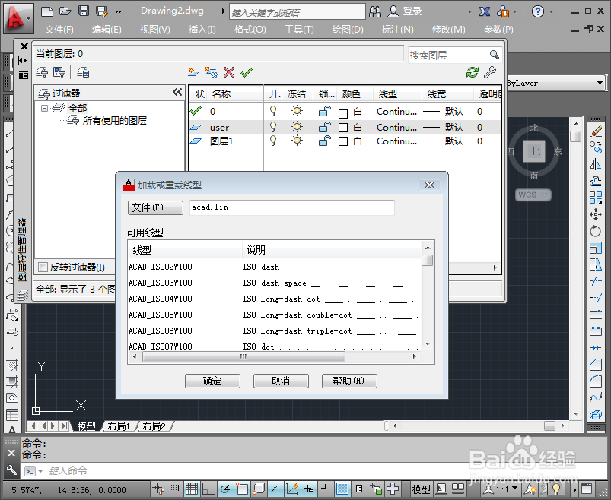Click the New file icon in quick access toolbar

47,11
